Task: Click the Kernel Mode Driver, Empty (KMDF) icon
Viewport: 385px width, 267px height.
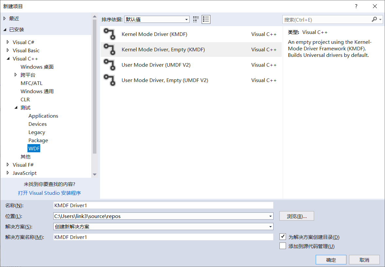Action: [109, 49]
